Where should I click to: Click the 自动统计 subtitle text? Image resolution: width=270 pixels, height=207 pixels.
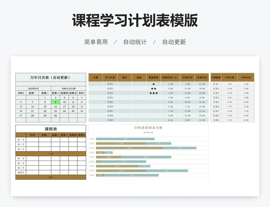click(135, 42)
